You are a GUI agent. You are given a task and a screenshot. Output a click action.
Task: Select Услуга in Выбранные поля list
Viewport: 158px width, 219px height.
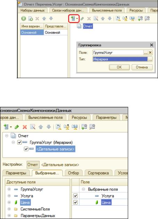click(108, 196)
